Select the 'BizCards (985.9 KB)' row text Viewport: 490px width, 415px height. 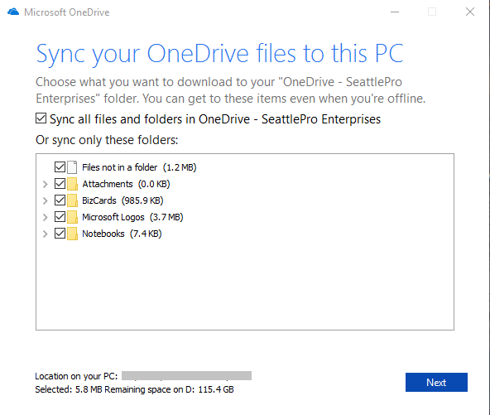tap(122, 200)
